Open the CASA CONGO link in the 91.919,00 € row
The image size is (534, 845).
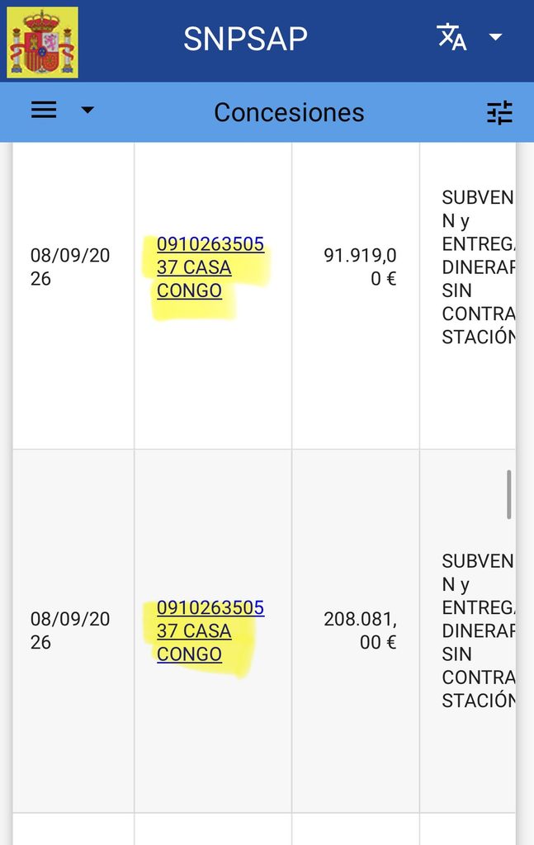point(210,267)
